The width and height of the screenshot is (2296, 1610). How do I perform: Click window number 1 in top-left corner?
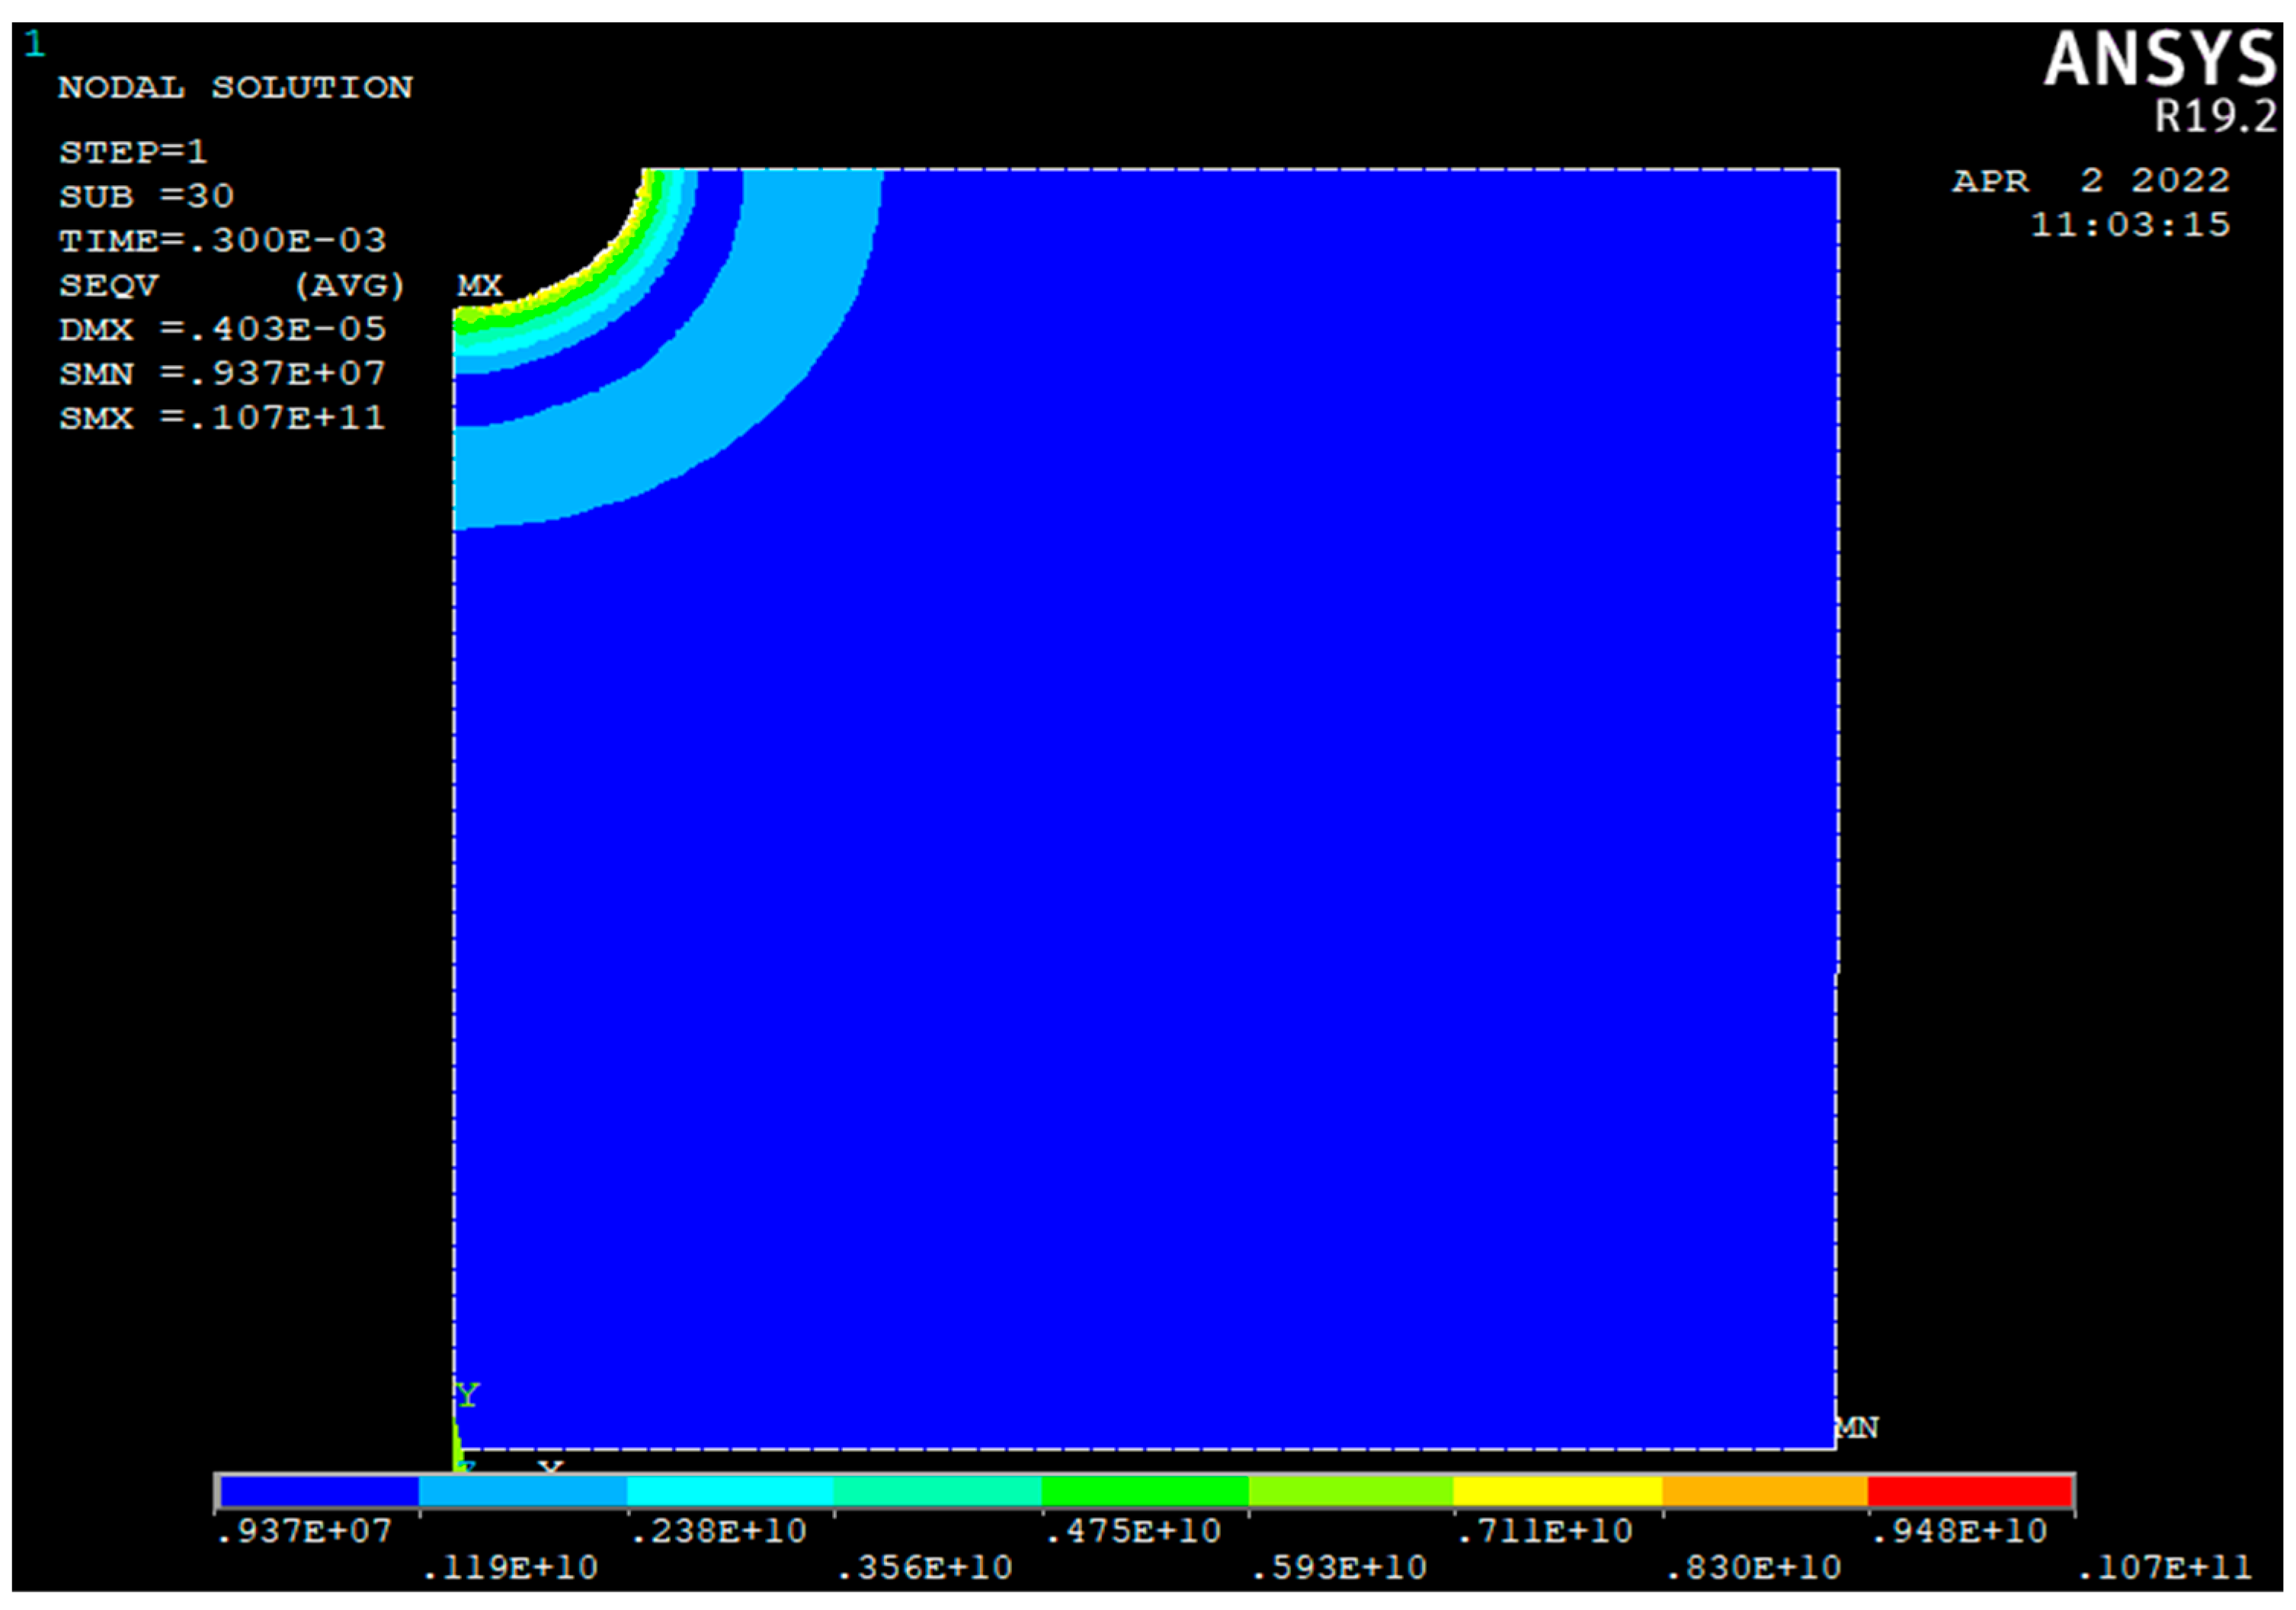coord(35,44)
